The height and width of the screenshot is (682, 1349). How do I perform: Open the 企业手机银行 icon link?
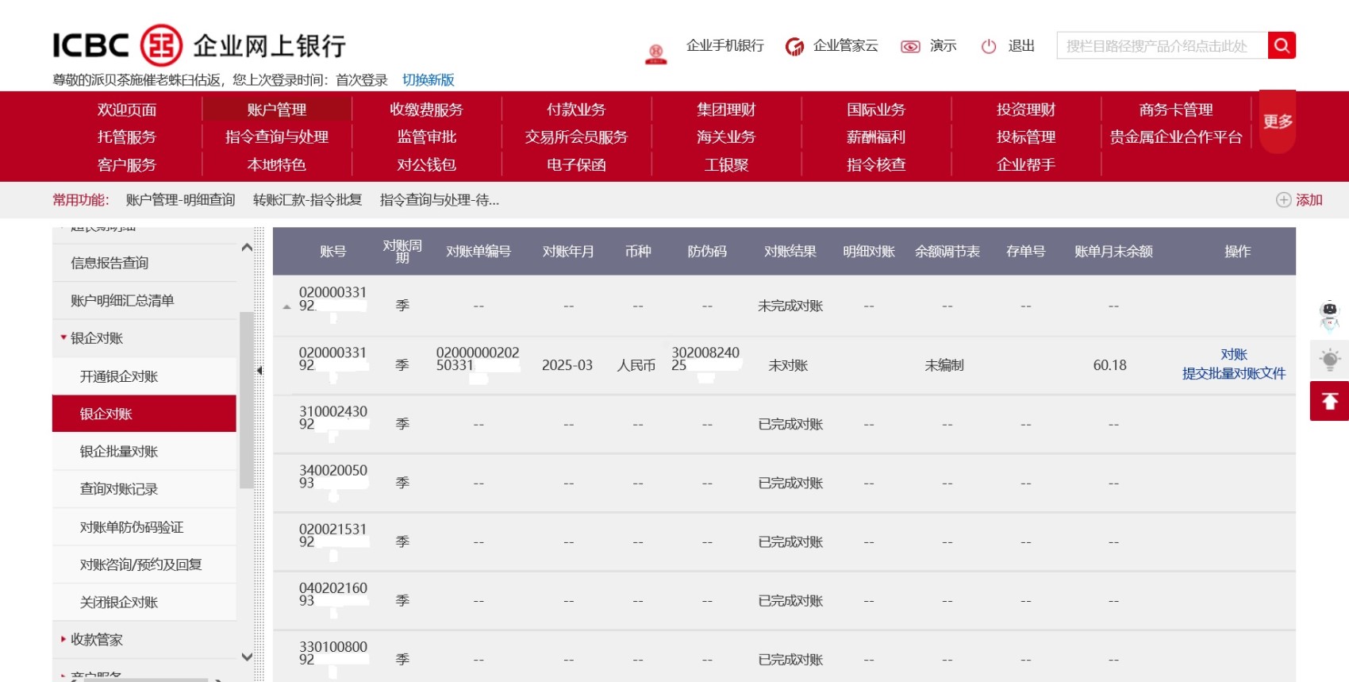click(x=656, y=53)
